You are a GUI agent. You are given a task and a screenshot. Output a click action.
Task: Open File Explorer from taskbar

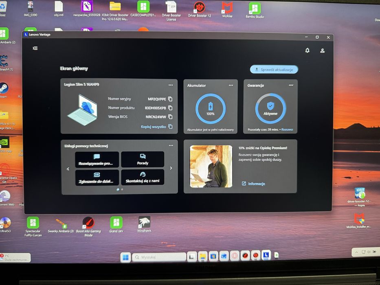pos(202,256)
